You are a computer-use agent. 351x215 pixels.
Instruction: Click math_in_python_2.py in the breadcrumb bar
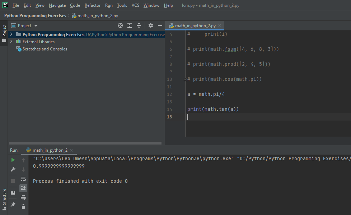tap(98, 16)
